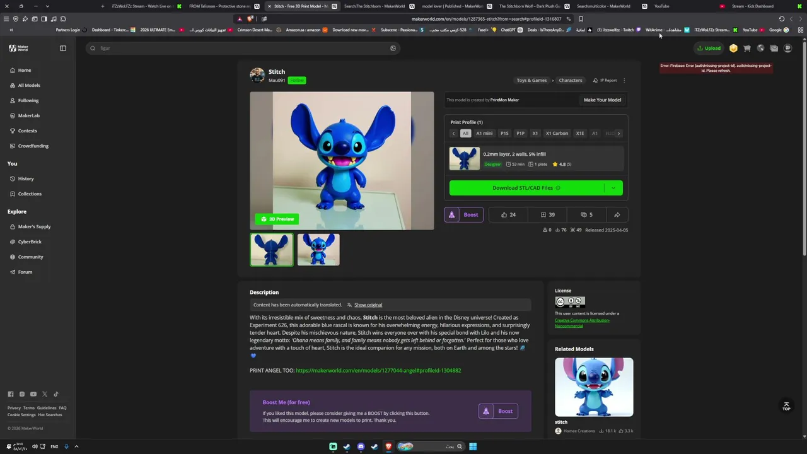The image size is (807, 454).
Task: Share the model with arrow icon
Action: [x=617, y=215]
